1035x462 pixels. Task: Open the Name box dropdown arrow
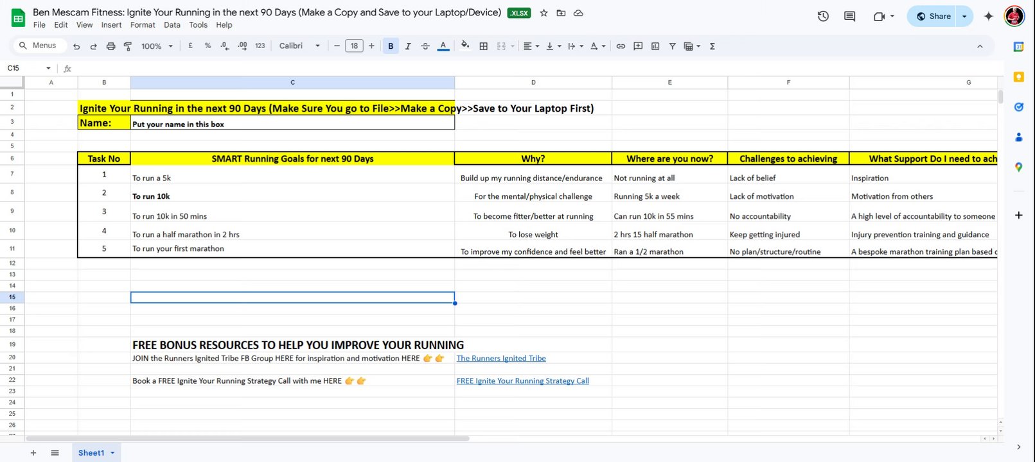pyautogui.click(x=48, y=68)
